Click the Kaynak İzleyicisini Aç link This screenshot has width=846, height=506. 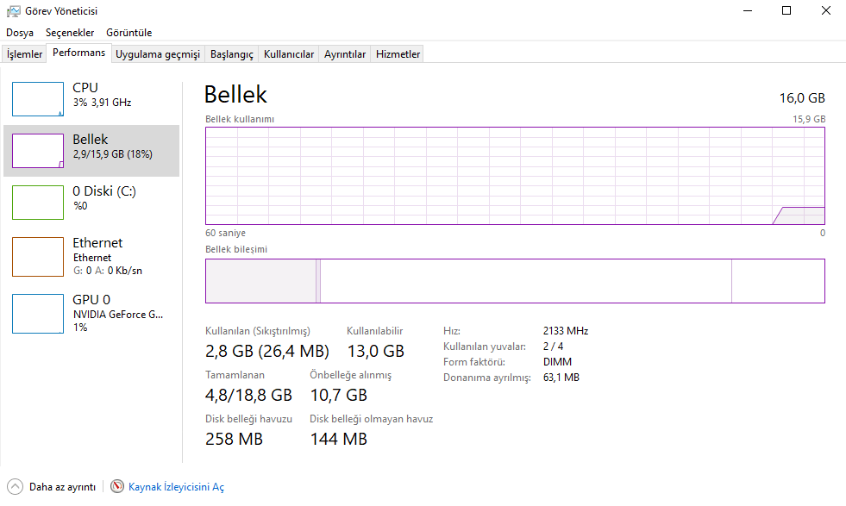click(176, 487)
